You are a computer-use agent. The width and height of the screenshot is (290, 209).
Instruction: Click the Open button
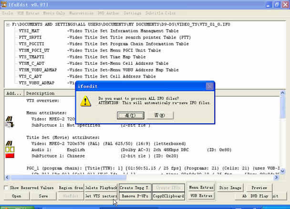click(x=17, y=196)
